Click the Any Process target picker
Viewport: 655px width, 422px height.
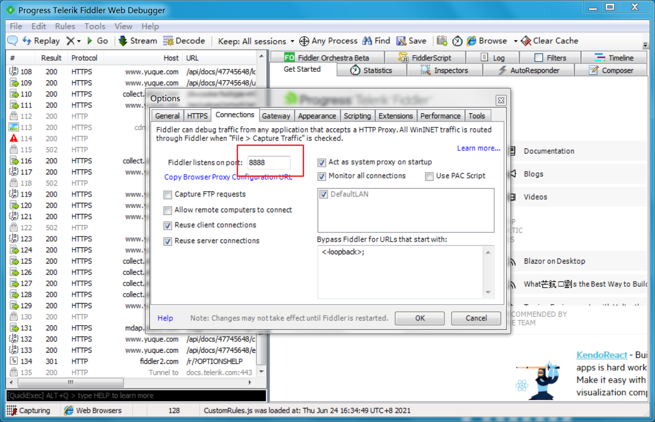click(x=328, y=40)
